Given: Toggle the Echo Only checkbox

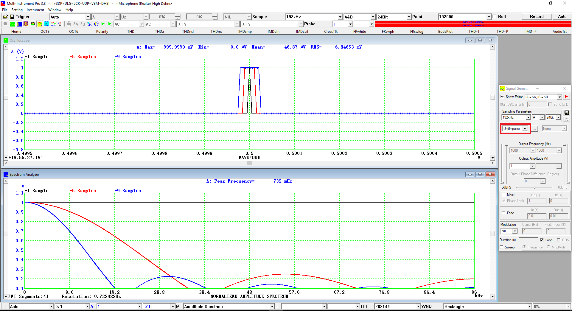Looking at the screenshot, I should click(550, 104).
